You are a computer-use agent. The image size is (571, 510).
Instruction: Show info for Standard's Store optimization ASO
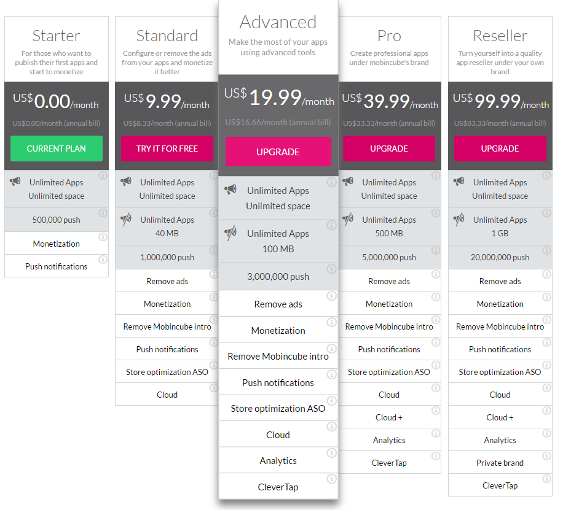point(213,365)
